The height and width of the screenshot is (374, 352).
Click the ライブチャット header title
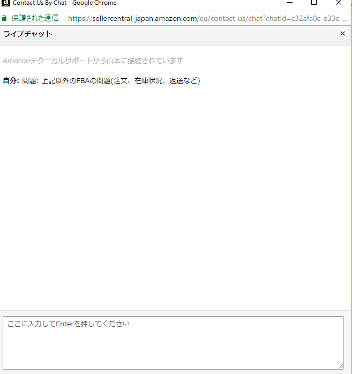[28, 34]
